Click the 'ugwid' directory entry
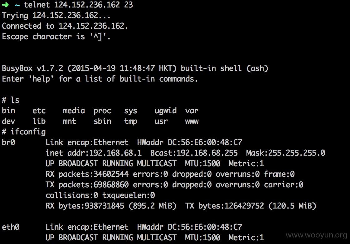The height and width of the screenshot is (244, 350). pos(166,111)
